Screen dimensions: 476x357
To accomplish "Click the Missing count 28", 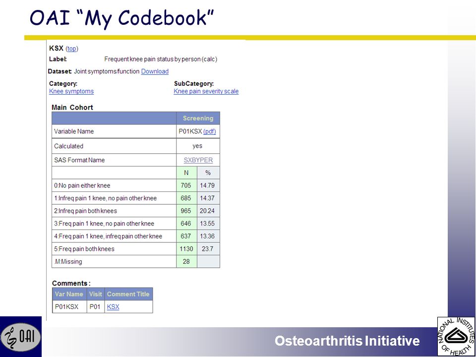I will coord(186,262).
